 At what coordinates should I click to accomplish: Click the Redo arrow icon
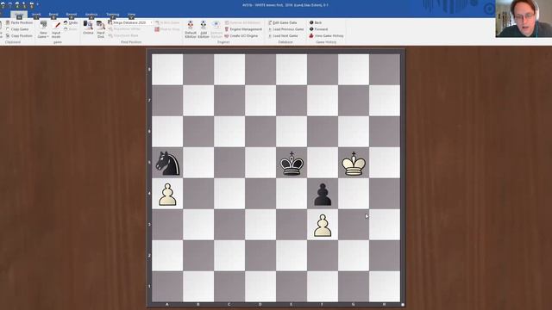point(66,29)
